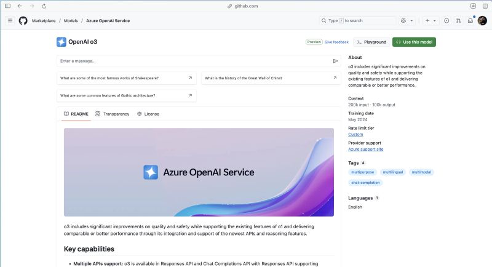Select the Great Wall of China prompt
492x267 pixels.
(x=271, y=78)
